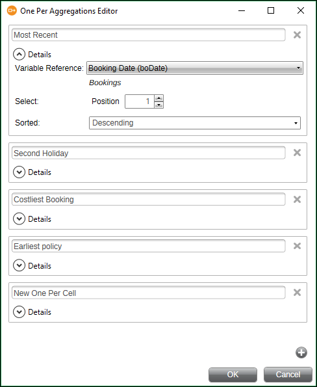
Task: Click the New One Per Cell name field
Action: pyautogui.click(x=149, y=293)
